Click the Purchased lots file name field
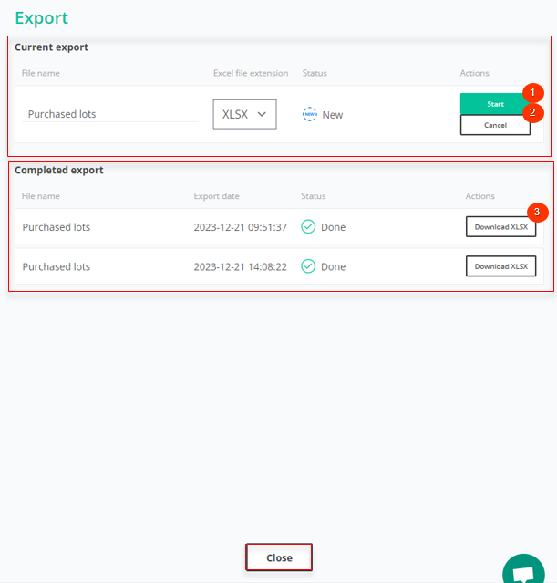The image size is (557, 583). 110,114
